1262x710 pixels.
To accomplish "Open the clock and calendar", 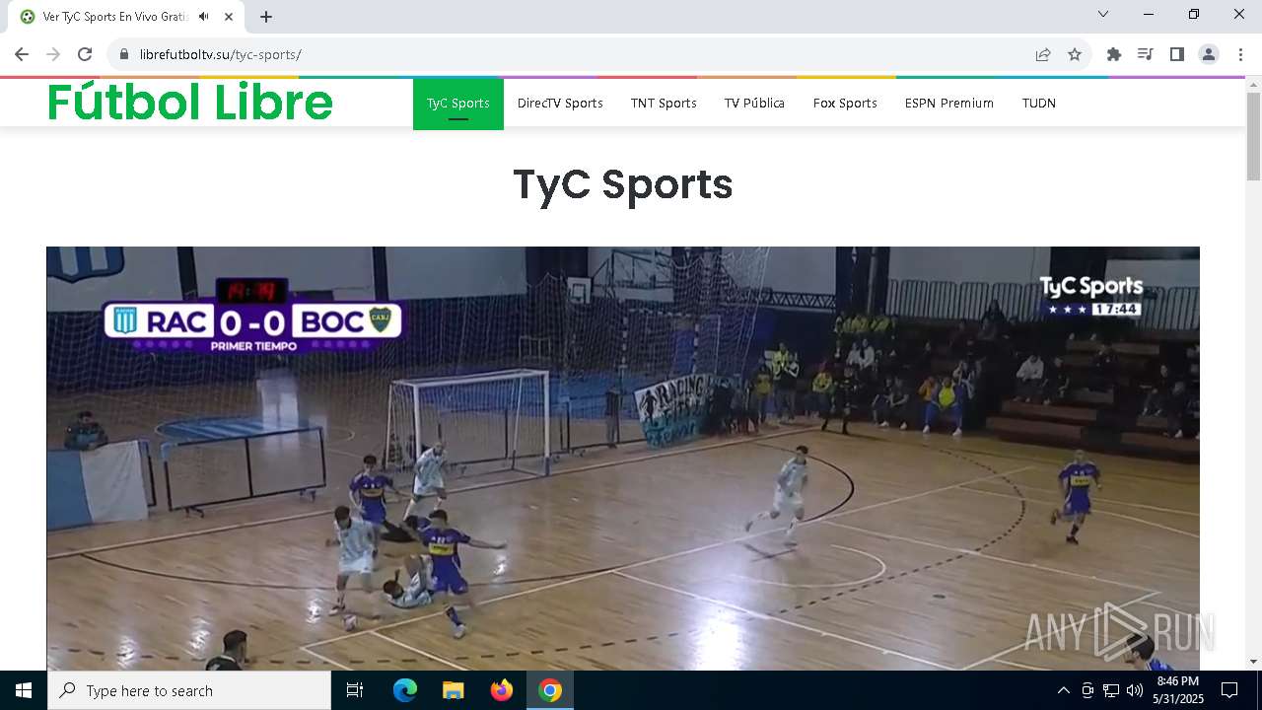I will 1178,690.
